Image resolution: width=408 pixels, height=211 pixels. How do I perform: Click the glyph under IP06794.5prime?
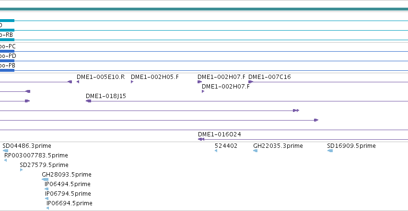47,199
